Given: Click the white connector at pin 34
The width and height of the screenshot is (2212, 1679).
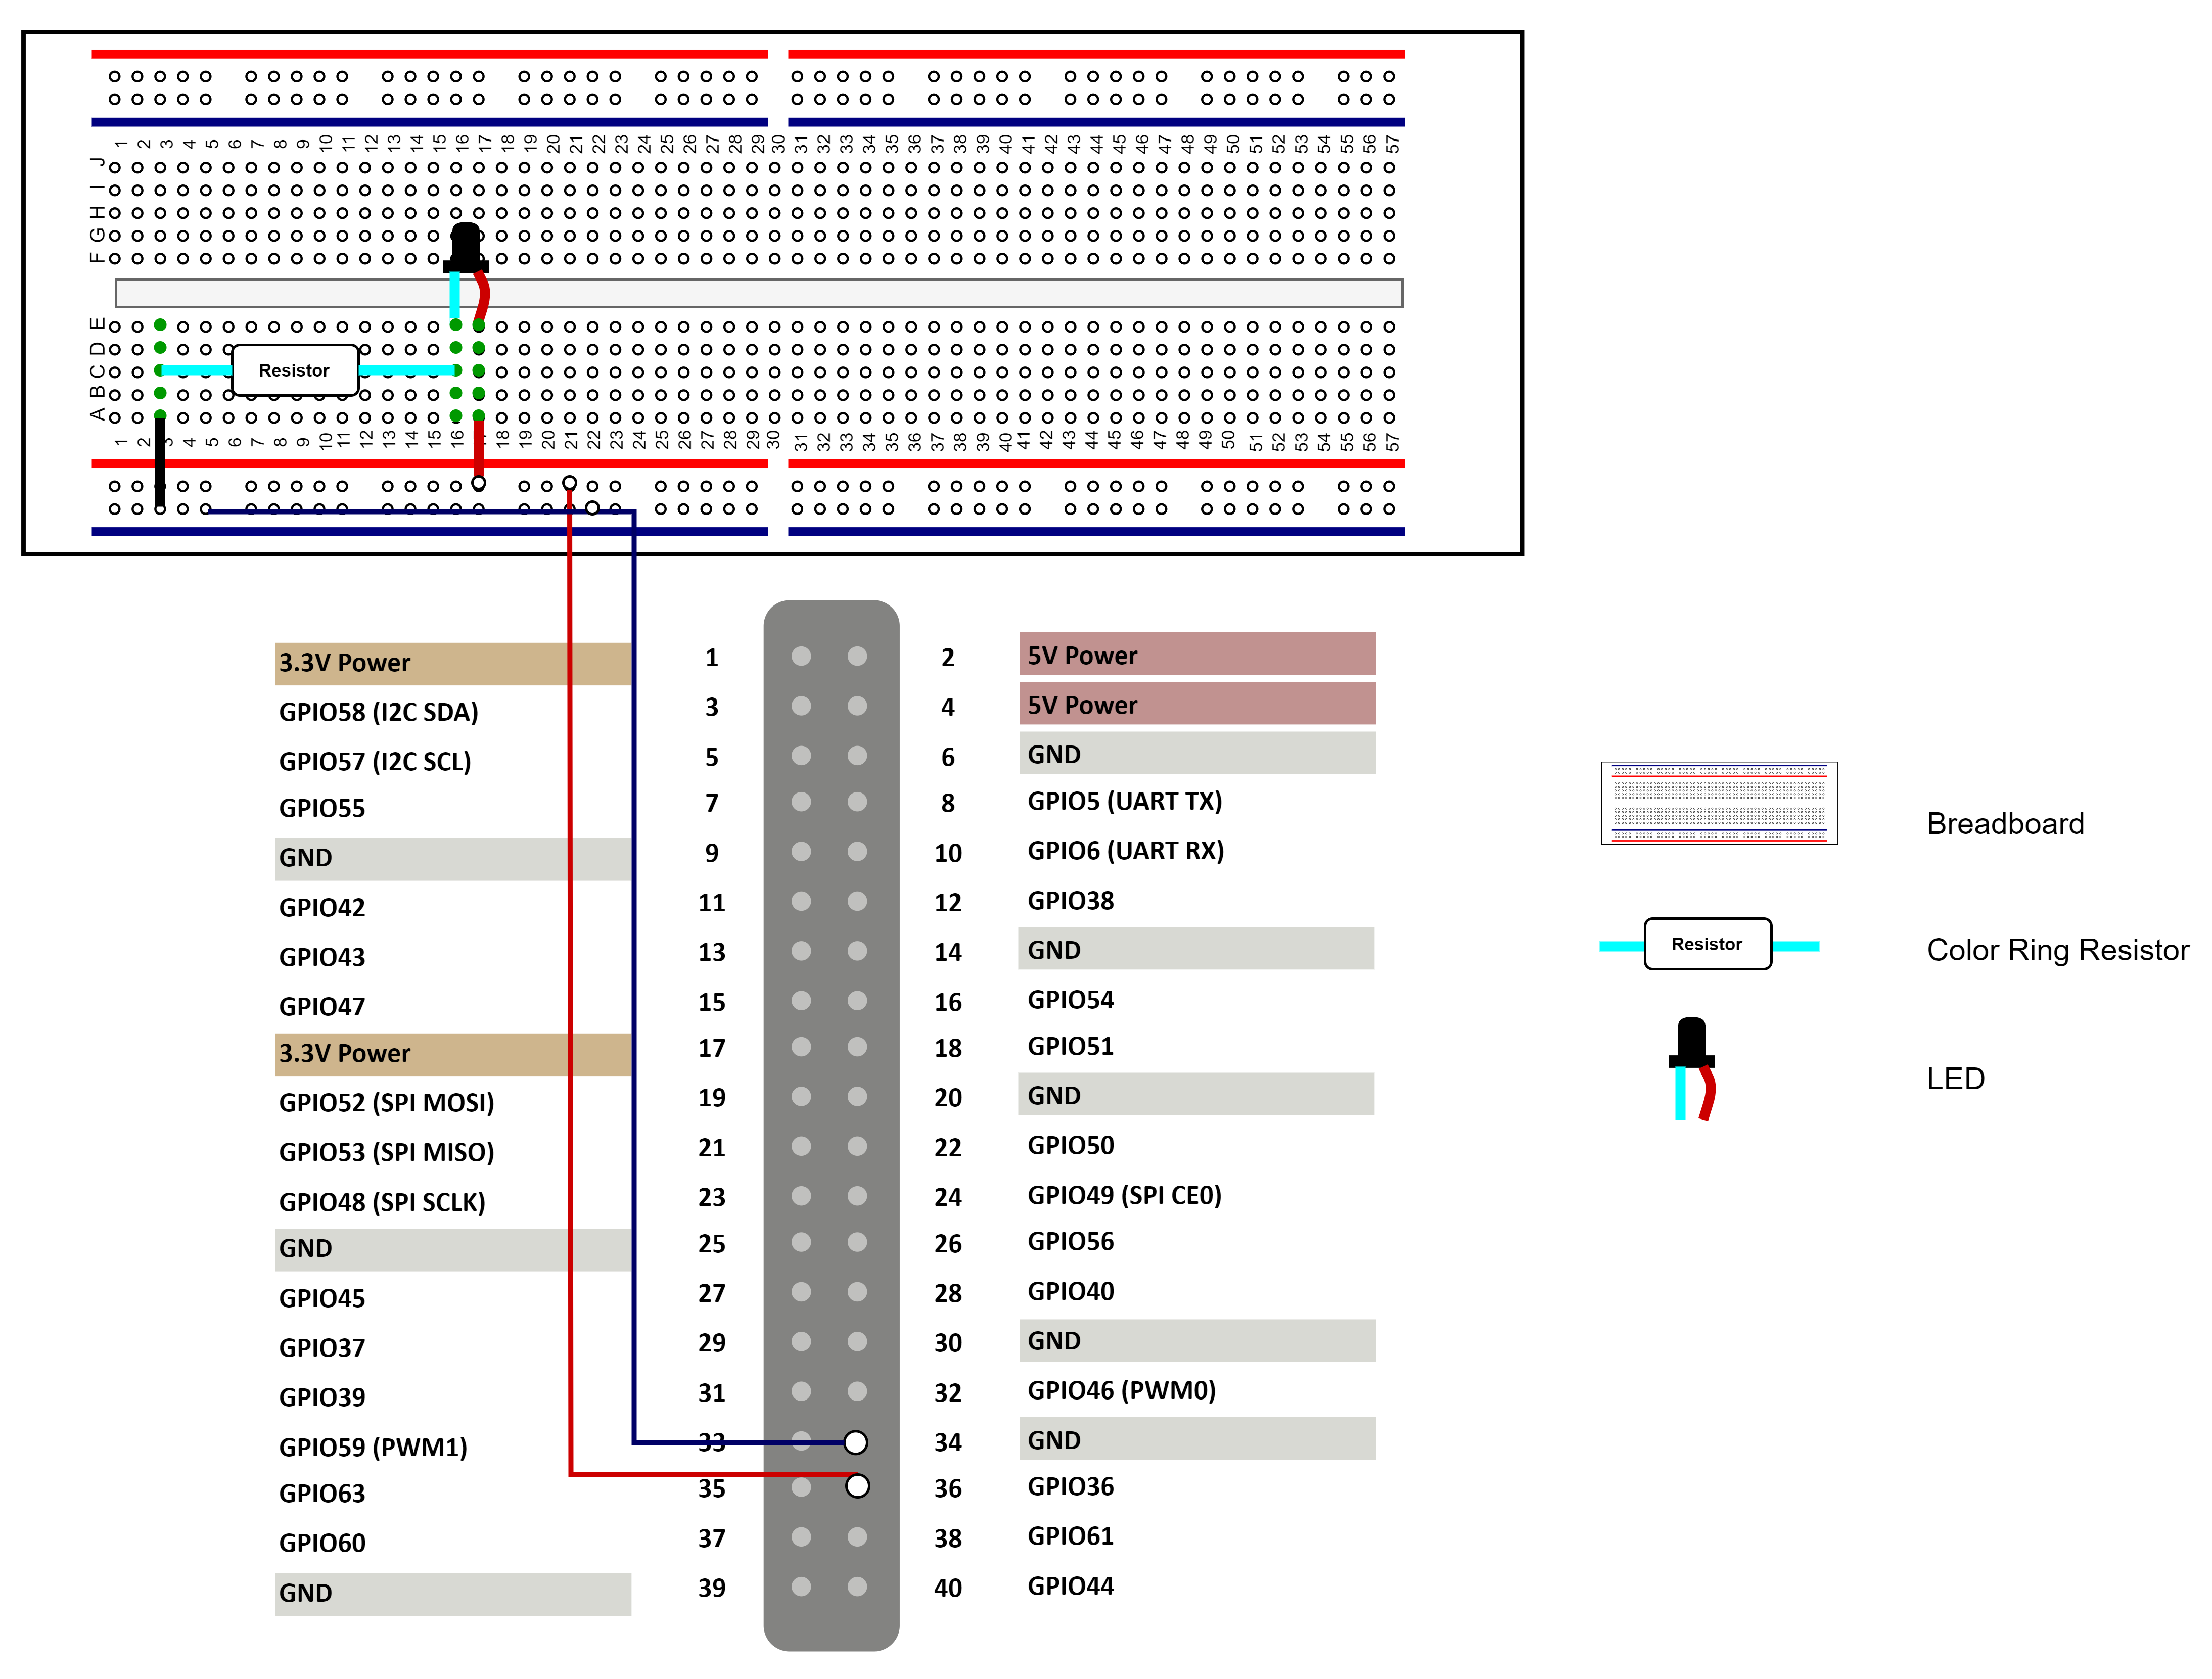Looking at the screenshot, I should coord(855,1442).
